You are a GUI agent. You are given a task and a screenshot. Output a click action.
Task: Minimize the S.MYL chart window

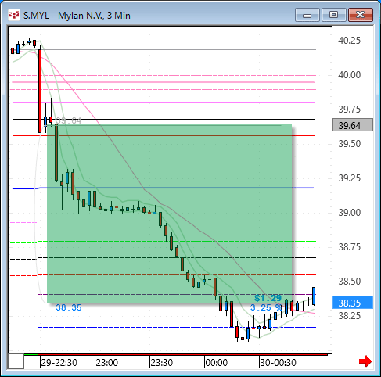[x=307, y=15]
